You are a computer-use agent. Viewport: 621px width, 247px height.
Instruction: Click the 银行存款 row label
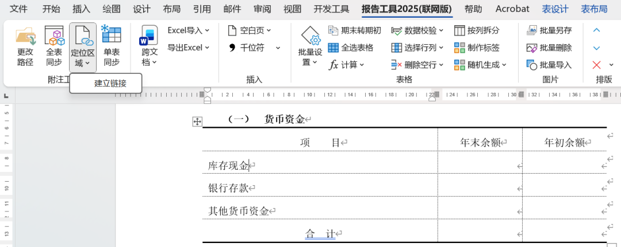[228, 188]
